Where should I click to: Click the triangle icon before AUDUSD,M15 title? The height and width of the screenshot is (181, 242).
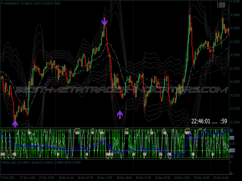[x=2, y=3]
